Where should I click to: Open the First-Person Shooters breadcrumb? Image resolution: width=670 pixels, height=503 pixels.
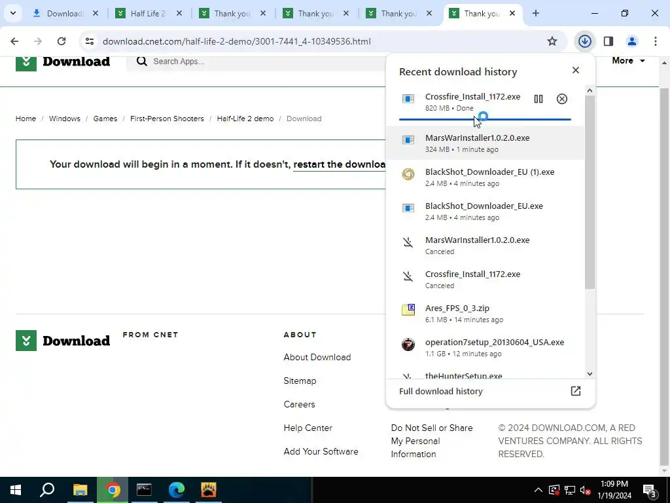(167, 119)
